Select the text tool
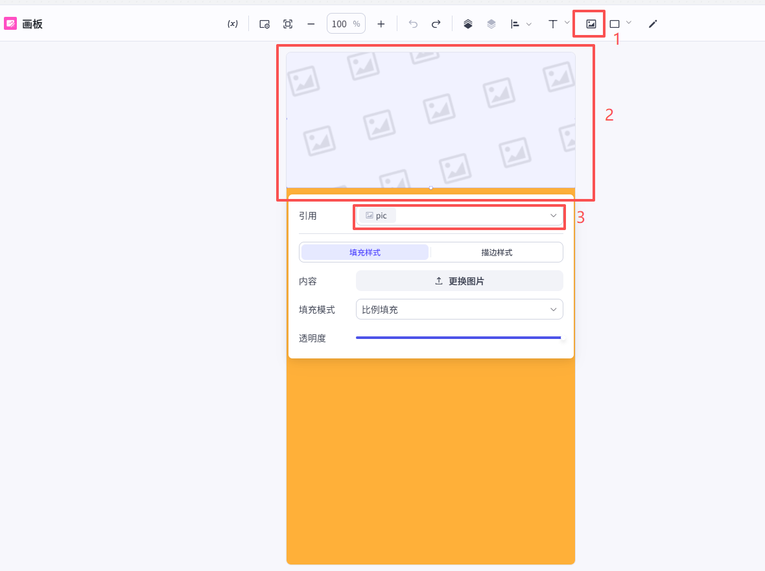 tap(552, 24)
